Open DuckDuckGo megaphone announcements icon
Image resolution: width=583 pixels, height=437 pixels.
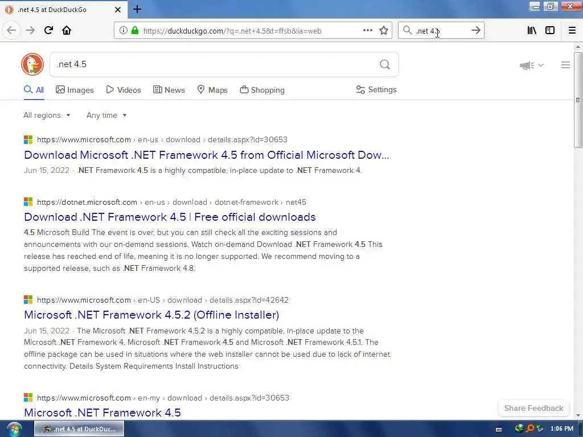527,65
